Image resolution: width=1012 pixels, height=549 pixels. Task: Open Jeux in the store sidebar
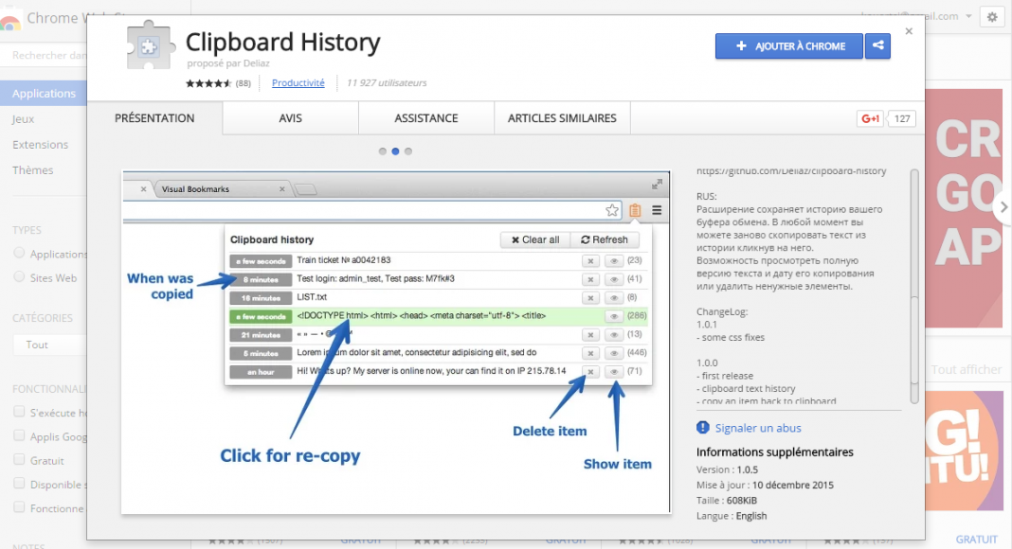click(24, 119)
